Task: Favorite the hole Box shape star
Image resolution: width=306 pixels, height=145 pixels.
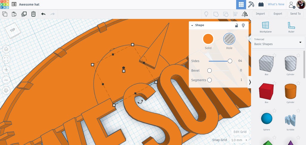Action: [274, 55]
